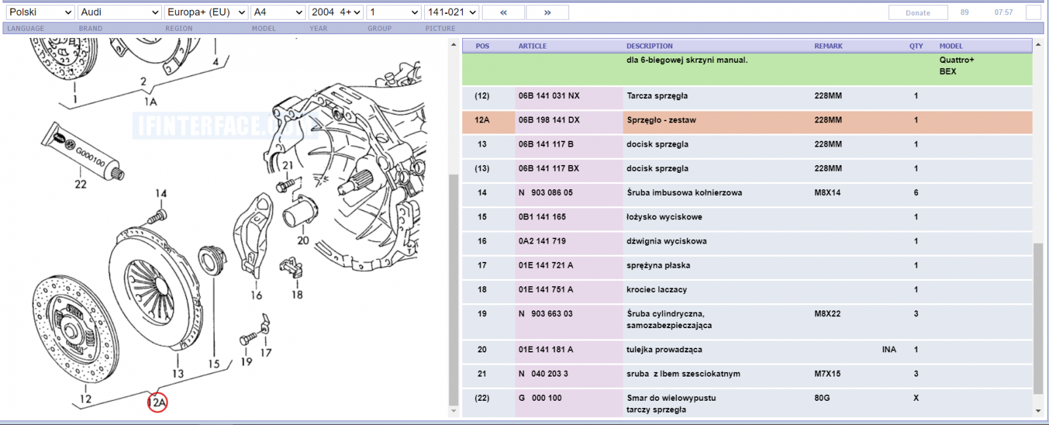Image resolution: width=1049 pixels, height=425 pixels.
Task: Click scroll-down arrow of the parts table
Action: (1038, 411)
